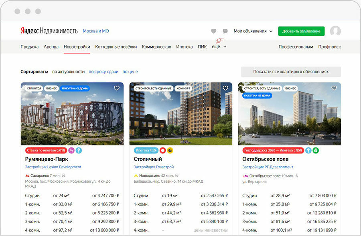361x236 pixels.
Task: Click green gift icon on Октябрьское поле
Action: pyautogui.click(x=316, y=151)
